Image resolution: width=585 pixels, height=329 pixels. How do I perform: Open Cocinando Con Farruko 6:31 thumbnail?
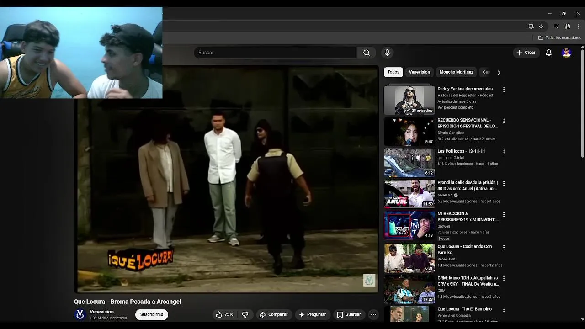click(409, 258)
